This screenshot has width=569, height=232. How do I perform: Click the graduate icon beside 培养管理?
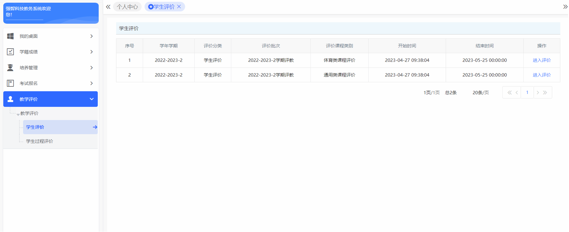pos(10,68)
